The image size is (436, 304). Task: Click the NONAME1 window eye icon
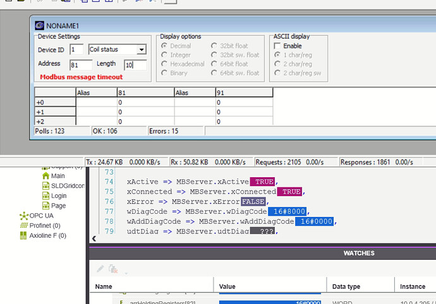coord(39,25)
